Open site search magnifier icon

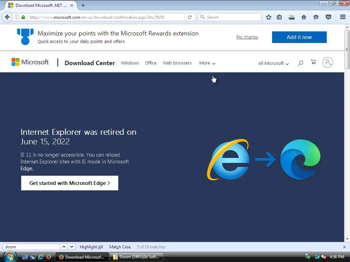pyautogui.click(x=300, y=63)
